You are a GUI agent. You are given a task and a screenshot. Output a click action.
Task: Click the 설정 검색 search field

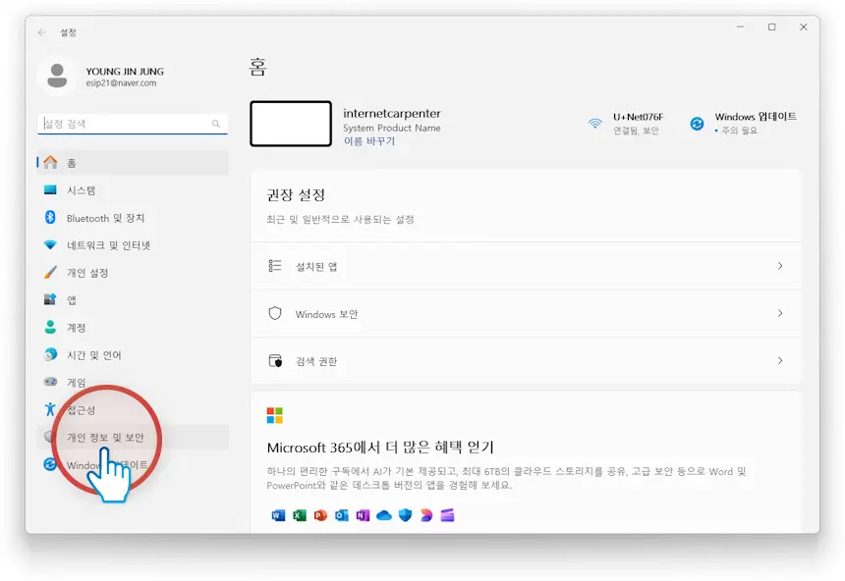click(133, 124)
